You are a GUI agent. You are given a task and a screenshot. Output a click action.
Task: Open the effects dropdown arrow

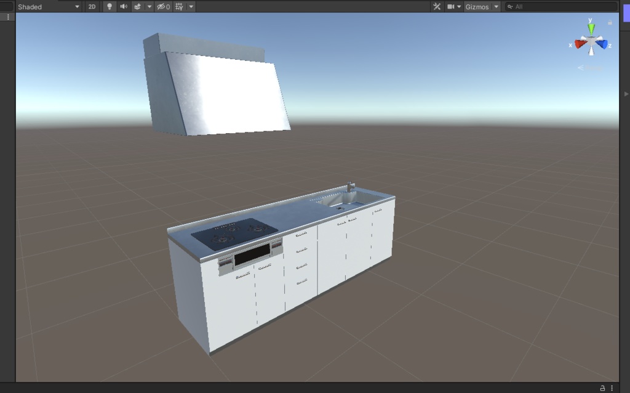coord(149,7)
